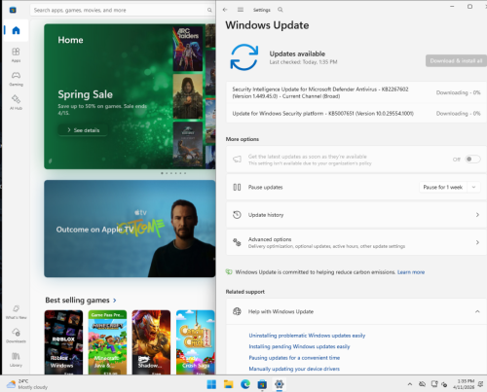Open Microsoft Edge from the taskbar
Viewport: 487px width, 392px height.
point(245,384)
